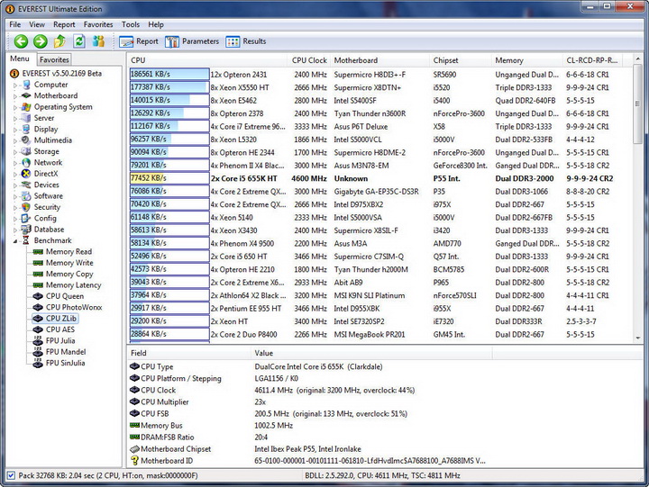The image size is (649, 487).
Task: Expand the Storage tree node
Action: 15,152
